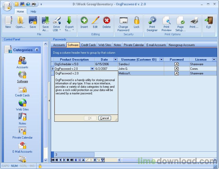The width and height of the screenshot is (219, 169).
Task: Exit the application via Exit icon
Action: [209, 22]
